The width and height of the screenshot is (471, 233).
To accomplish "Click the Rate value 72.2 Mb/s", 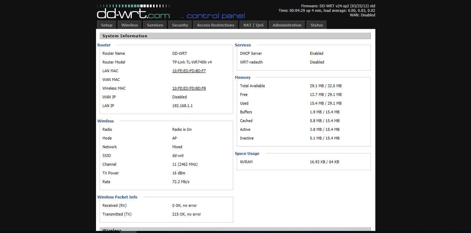I will point(181,182).
